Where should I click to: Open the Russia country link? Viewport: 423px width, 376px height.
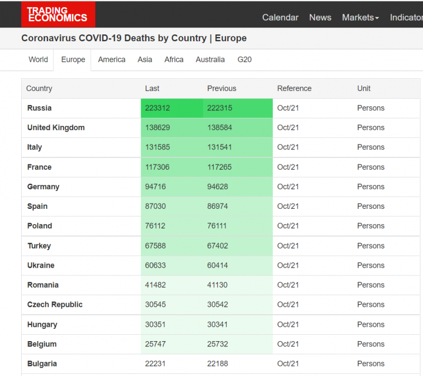pyautogui.click(x=39, y=108)
